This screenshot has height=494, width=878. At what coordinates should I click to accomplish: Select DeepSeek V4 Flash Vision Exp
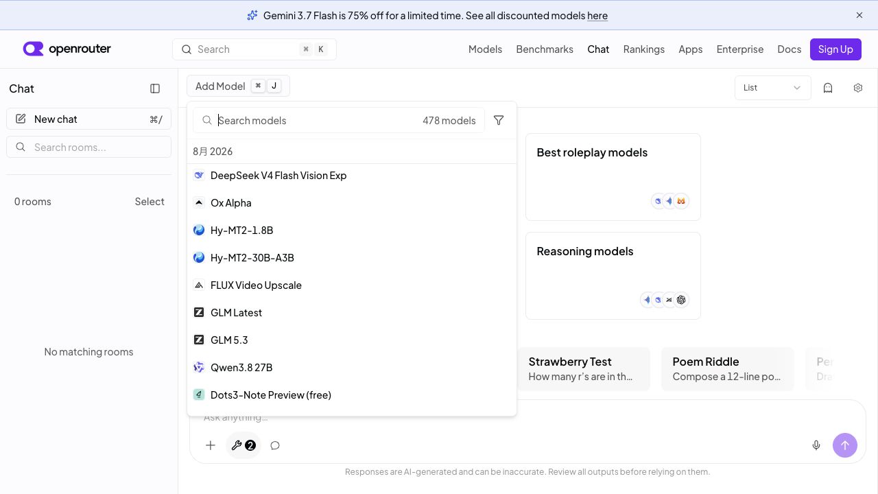click(x=351, y=175)
